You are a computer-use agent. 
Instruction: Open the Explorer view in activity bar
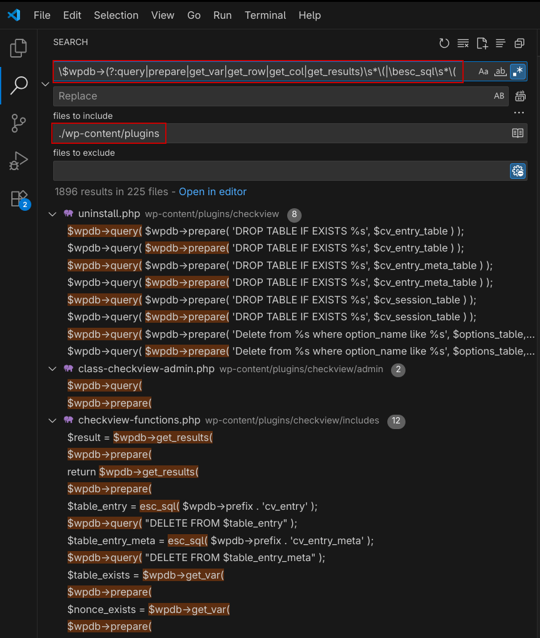pyautogui.click(x=19, y=48)
